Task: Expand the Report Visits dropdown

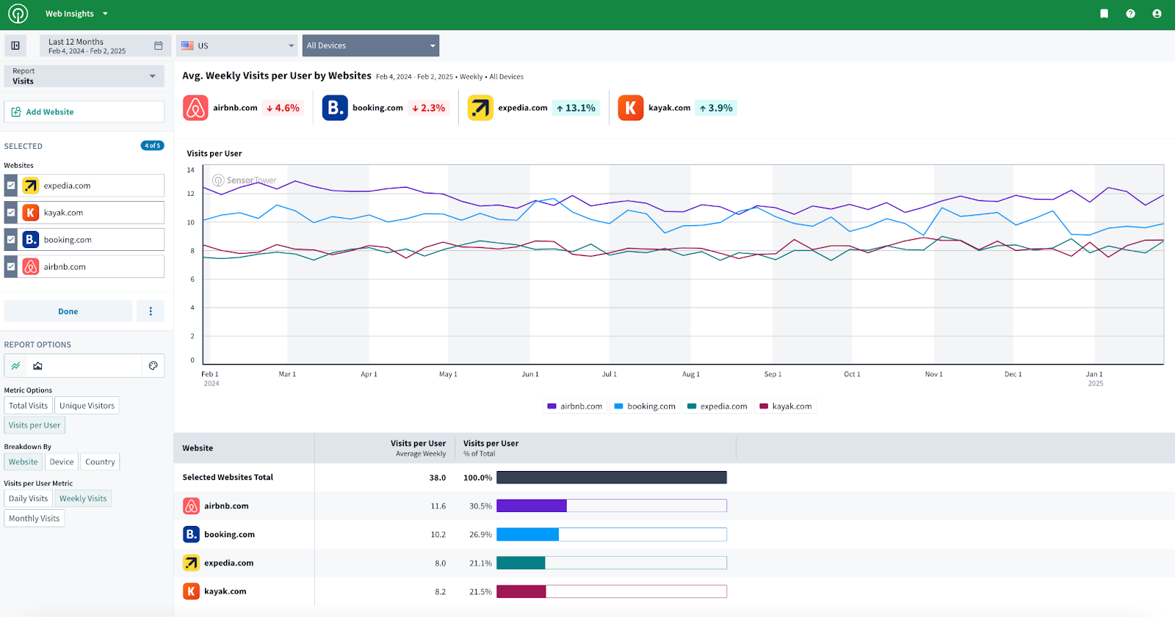Action: point(84,76)
